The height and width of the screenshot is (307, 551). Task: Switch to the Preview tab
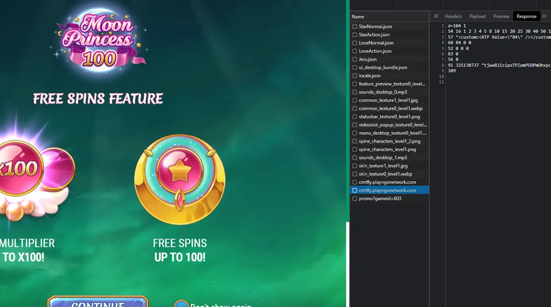tap(501, 16)
